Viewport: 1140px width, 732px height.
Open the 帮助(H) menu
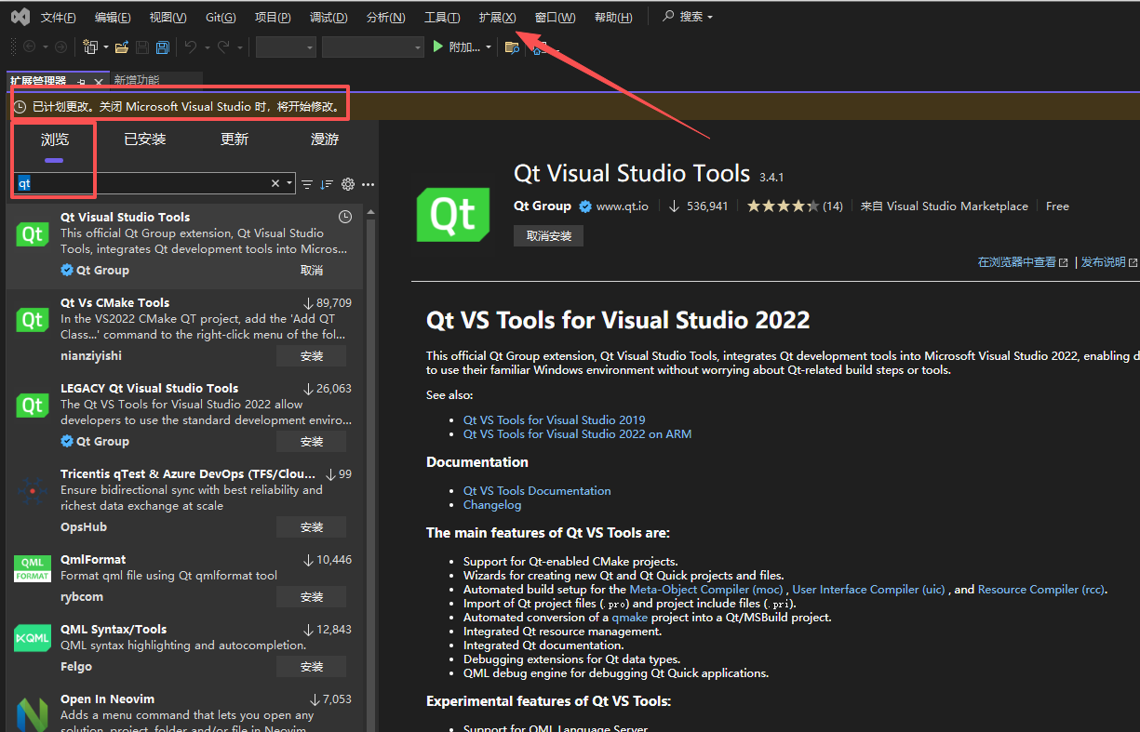coord(613,18)
